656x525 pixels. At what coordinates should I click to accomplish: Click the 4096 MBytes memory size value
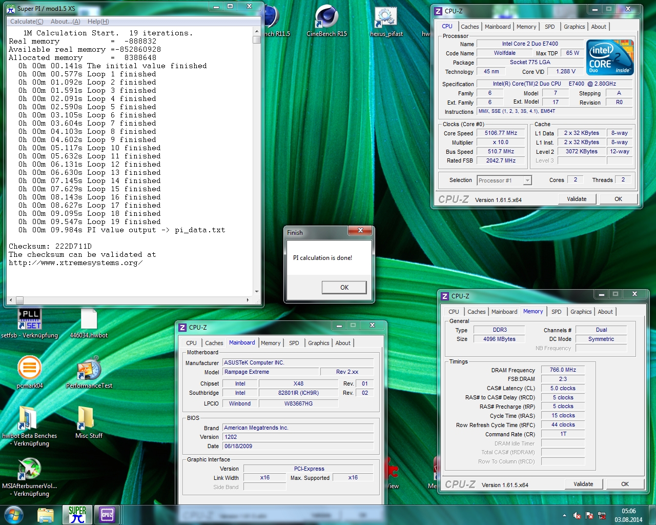(x=499, y=339)
